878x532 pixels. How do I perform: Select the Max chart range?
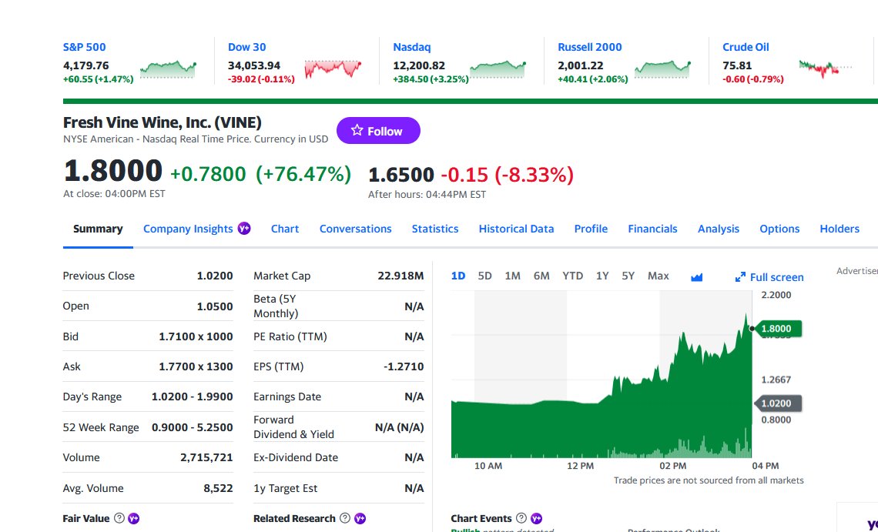[x=658, y=276]
